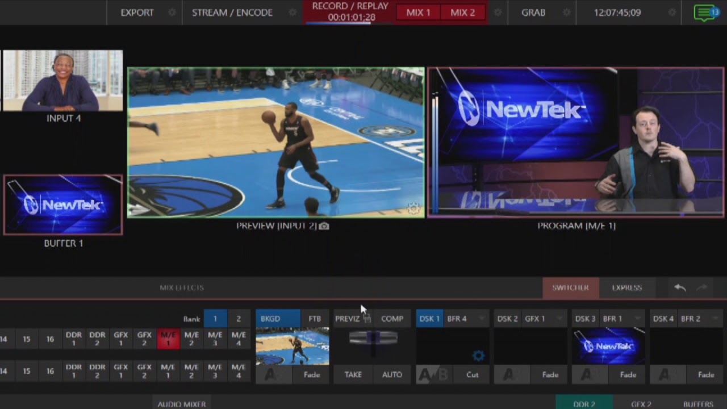Click the STREAM / ENCODE button
Viewport: 727px width, 409px height.
pos(232,12)
